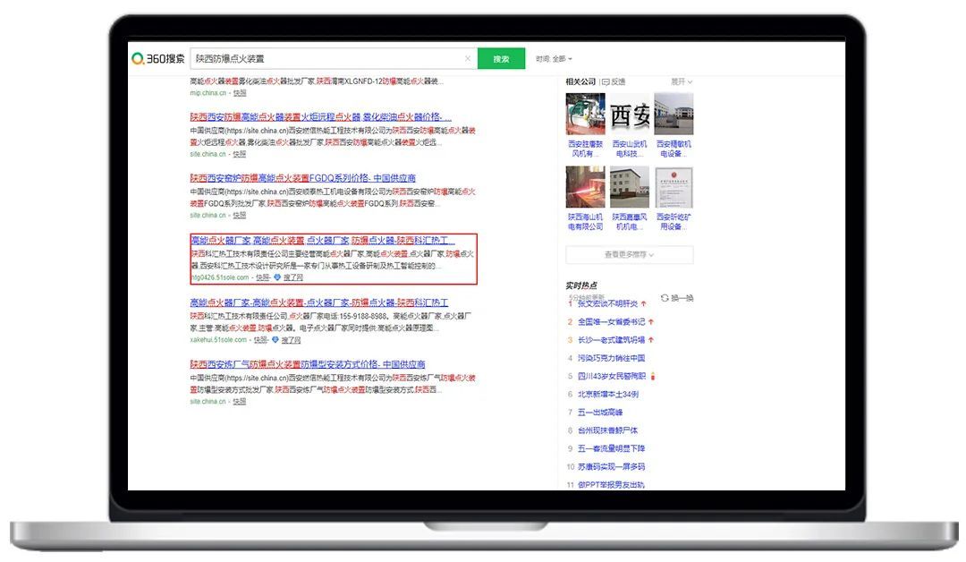Viewport: 966px width, 562px height.
Task: Open the 陕西西安炼厂气防爆点火装置 result
Action: click(x=307, y=365)
